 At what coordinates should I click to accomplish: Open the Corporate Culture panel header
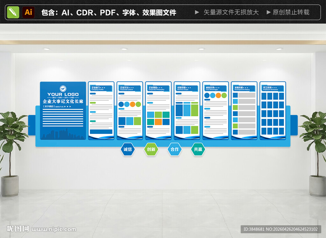[x=130, y=88]
